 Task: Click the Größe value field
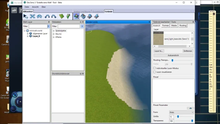(171, 117)
